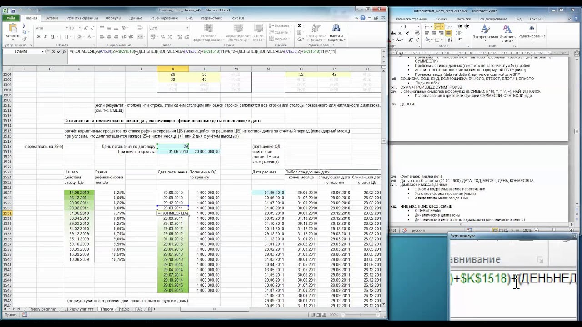582x327 pixels.
Task: Click the bulleted list icon in Word
Action: point(428,27)
